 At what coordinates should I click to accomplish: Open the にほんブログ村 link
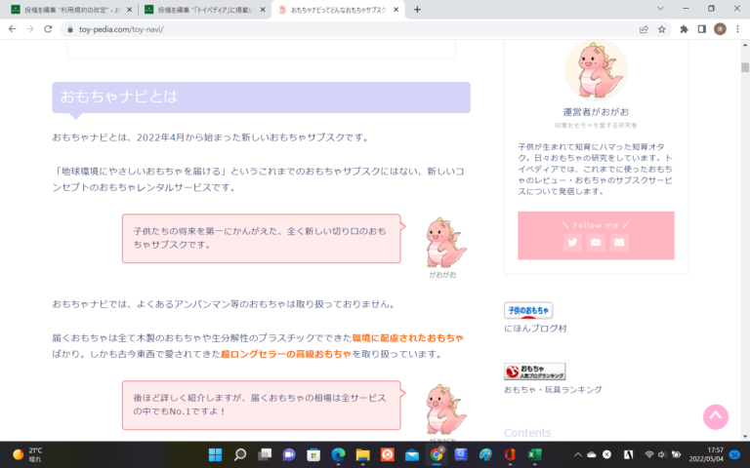(x=535, y=329)
